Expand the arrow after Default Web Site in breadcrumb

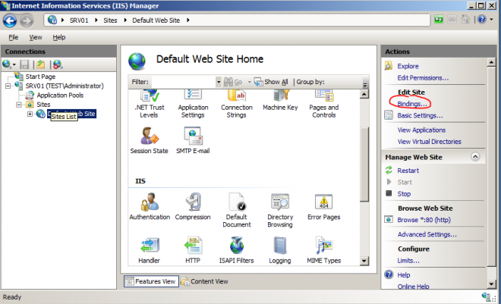coord(188,20)
